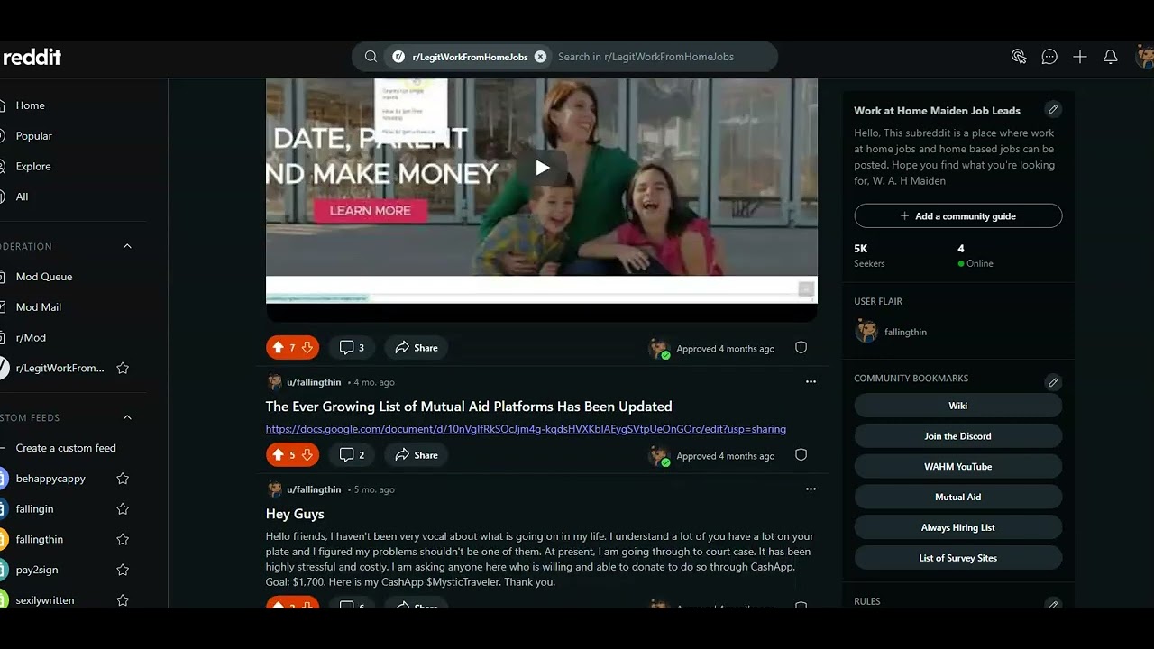This screenshot has width=1154, height=649.
Task: Downvote the Mutual Aid post
Action: coord(307,455)
